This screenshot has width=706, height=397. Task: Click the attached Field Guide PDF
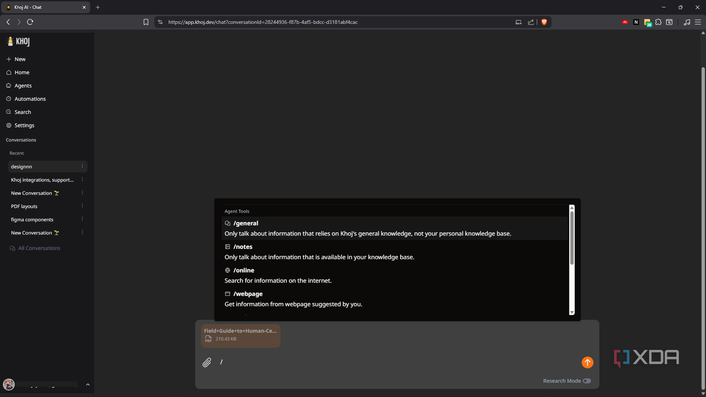coord(240,336)
